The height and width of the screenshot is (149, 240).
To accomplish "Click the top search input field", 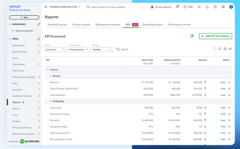I will [115, 7].
